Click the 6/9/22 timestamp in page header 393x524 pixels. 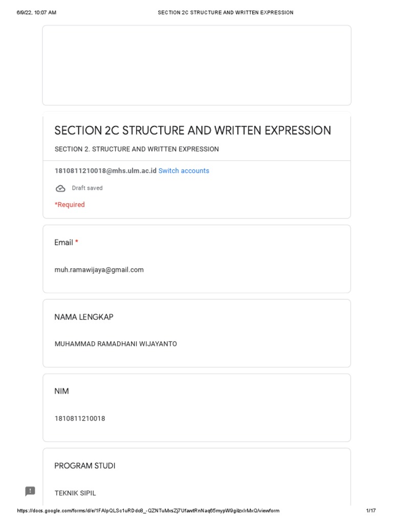[36, 12]
